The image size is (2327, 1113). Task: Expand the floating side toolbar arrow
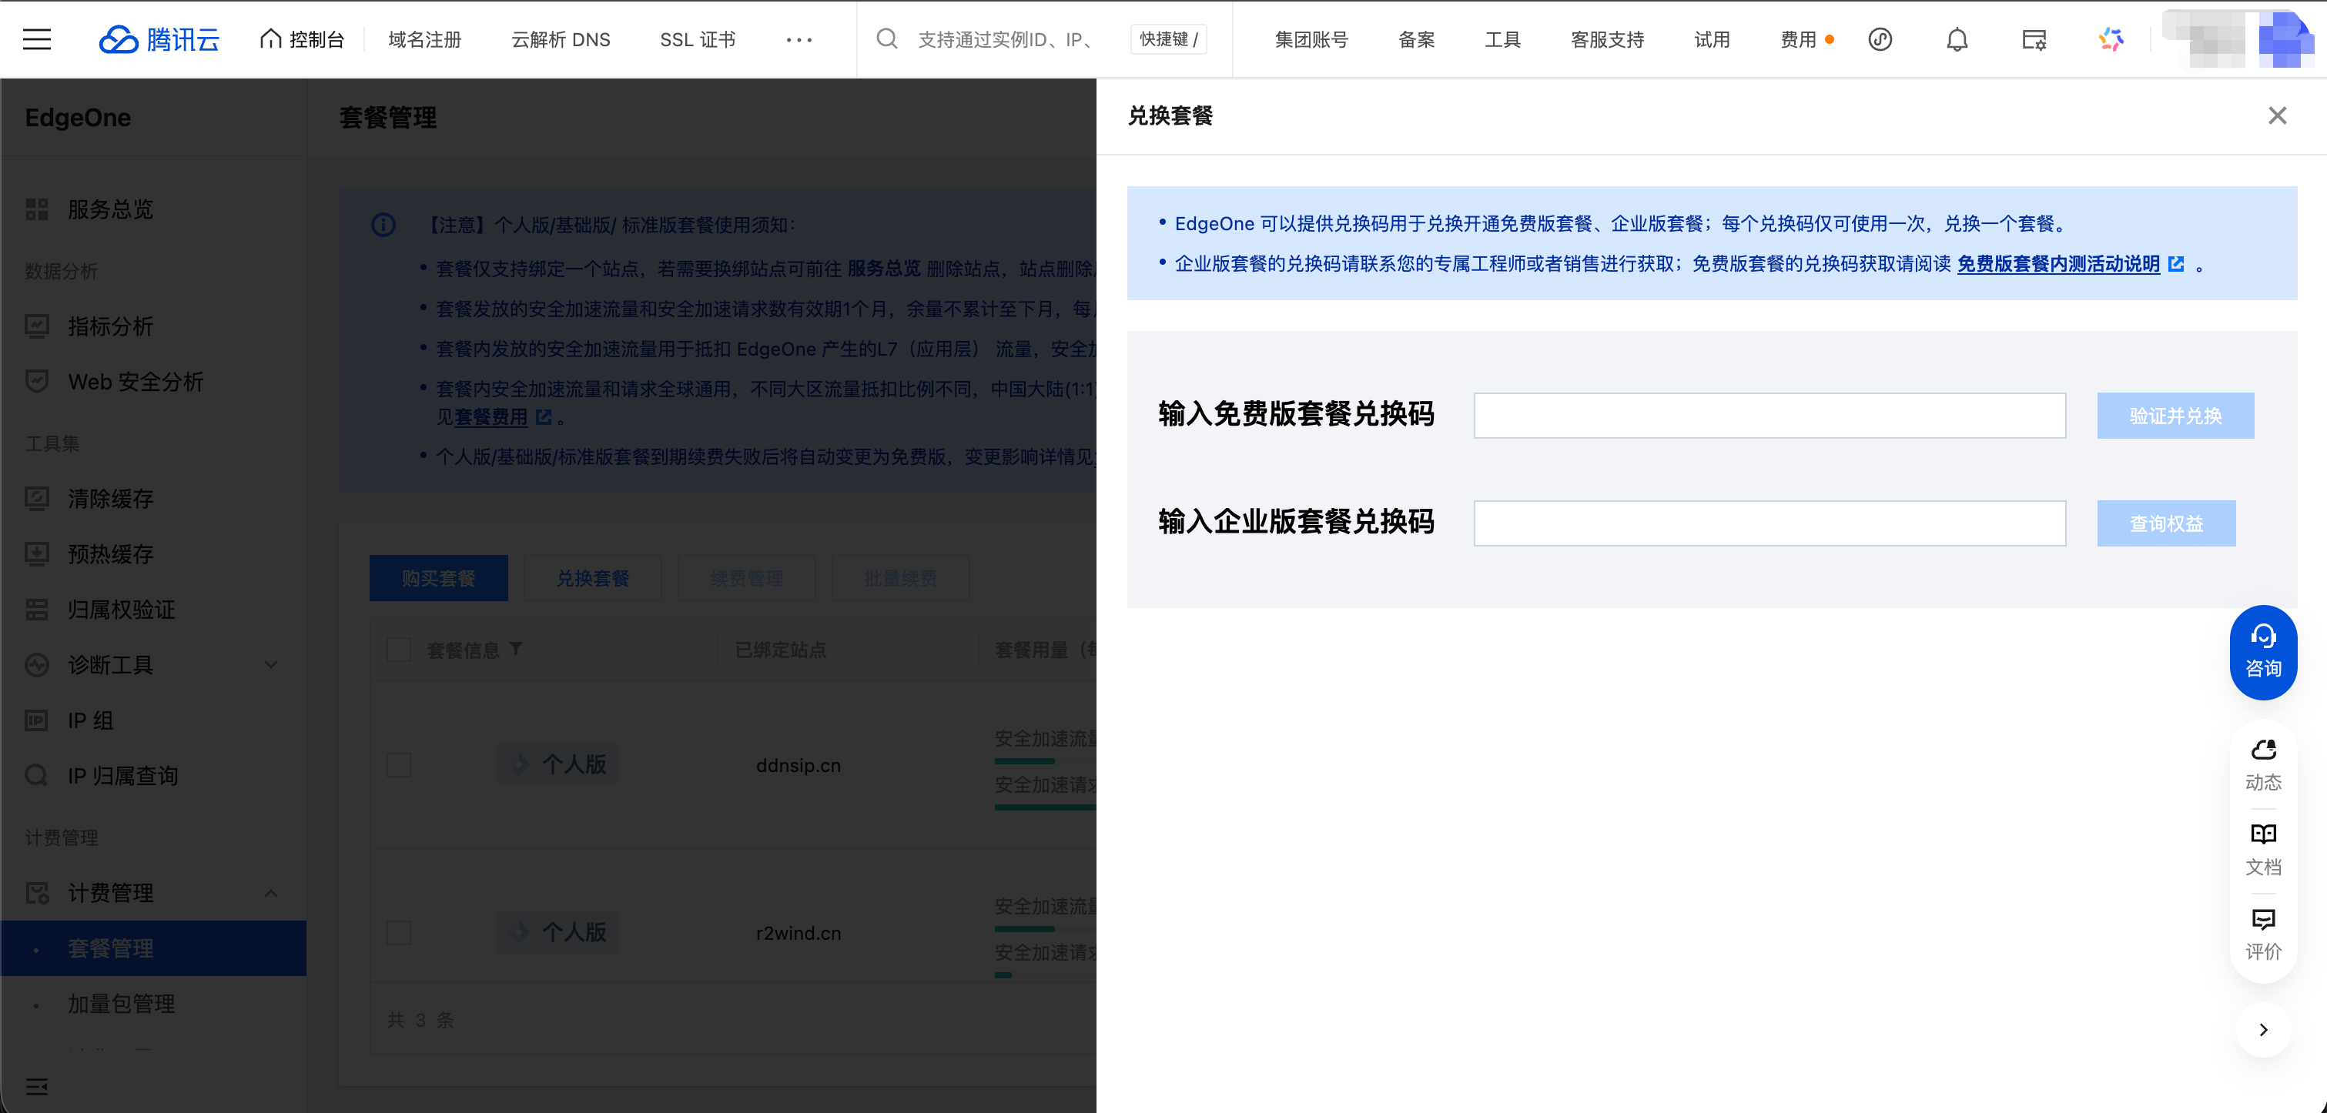2263,1029
